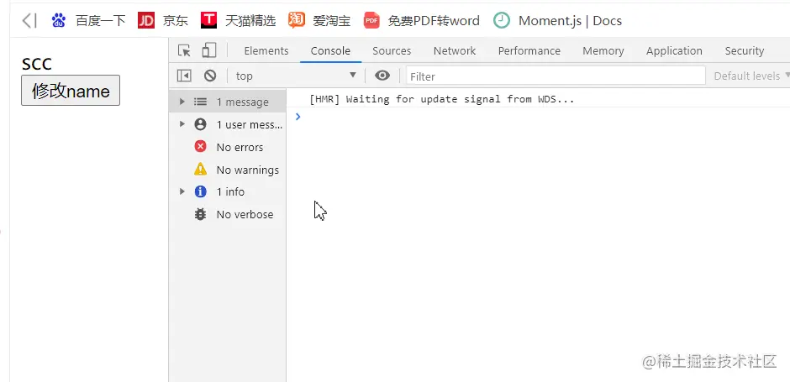
Task: Click the SCC text on page
Action: [x=37, y=64]
